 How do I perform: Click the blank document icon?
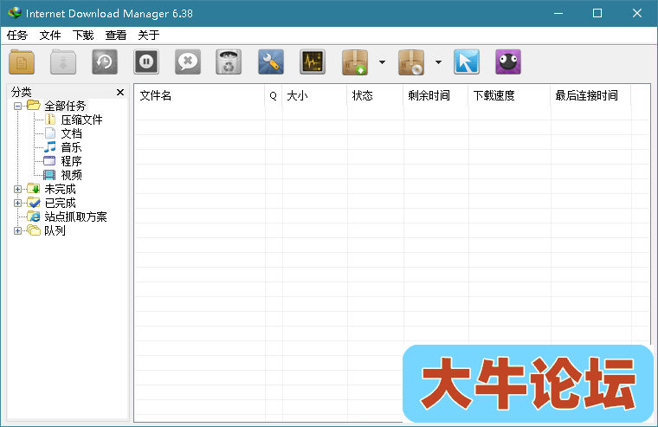point(50,133)
